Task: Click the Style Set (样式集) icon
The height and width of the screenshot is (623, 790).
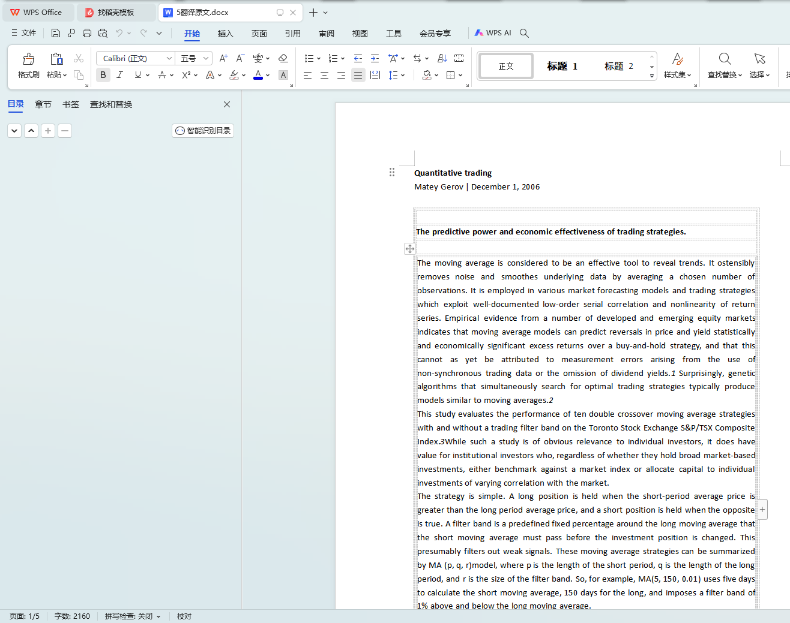Action: 678,59
